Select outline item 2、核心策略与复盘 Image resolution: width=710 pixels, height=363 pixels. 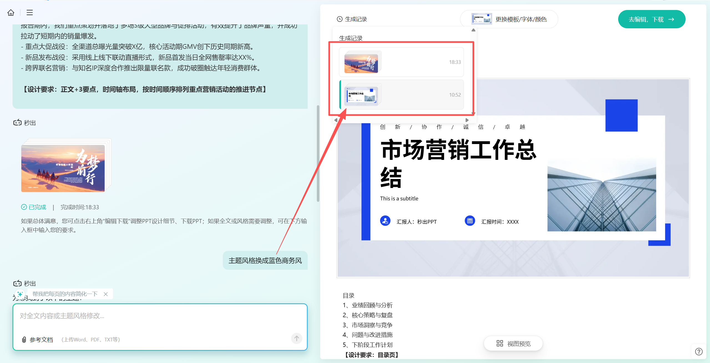click(368, 315)
